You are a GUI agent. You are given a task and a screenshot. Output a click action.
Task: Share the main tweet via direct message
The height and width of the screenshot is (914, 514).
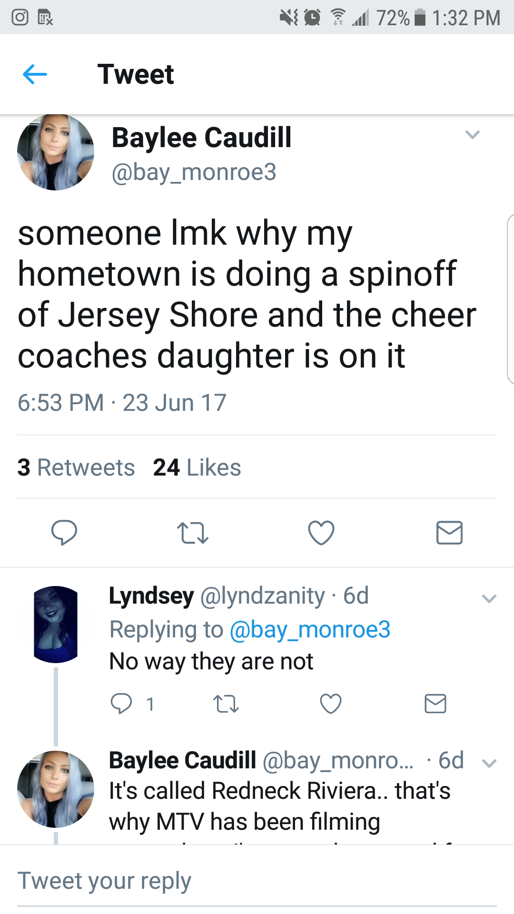(x=449, y=532)
